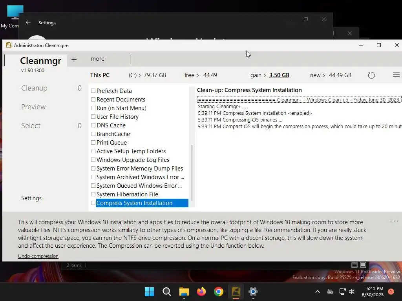Image resolution: width=402 pixels, height=301 pixels.
Task: Open the more tab
Action: tap(97, 59)
